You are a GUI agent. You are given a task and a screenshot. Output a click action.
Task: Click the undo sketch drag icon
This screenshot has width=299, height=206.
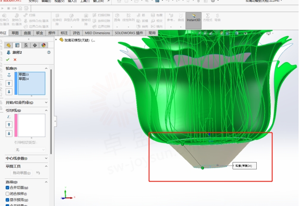click(x=38, y=173)
